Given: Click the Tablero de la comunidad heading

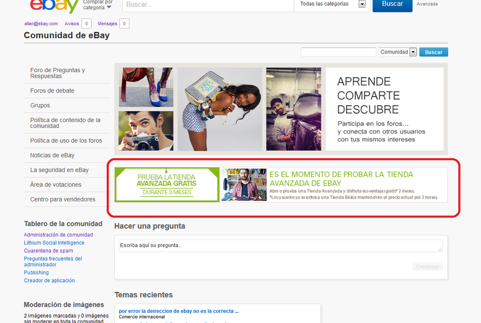Looking at the screenshot, I should tap(63, 224).
